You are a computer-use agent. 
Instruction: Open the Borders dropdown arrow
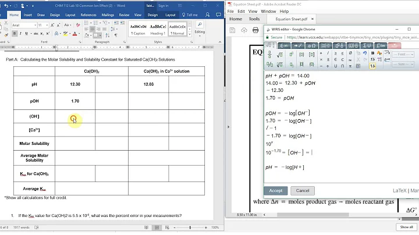pos(100,35)
